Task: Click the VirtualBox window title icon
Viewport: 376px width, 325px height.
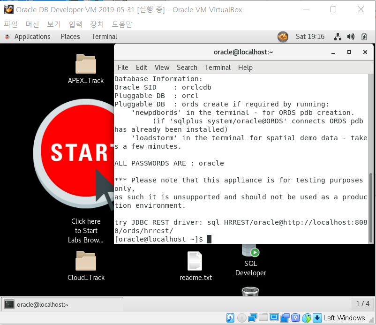Action: coord(8,9)
